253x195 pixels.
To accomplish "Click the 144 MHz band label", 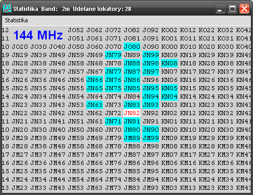I will [38, 35].
